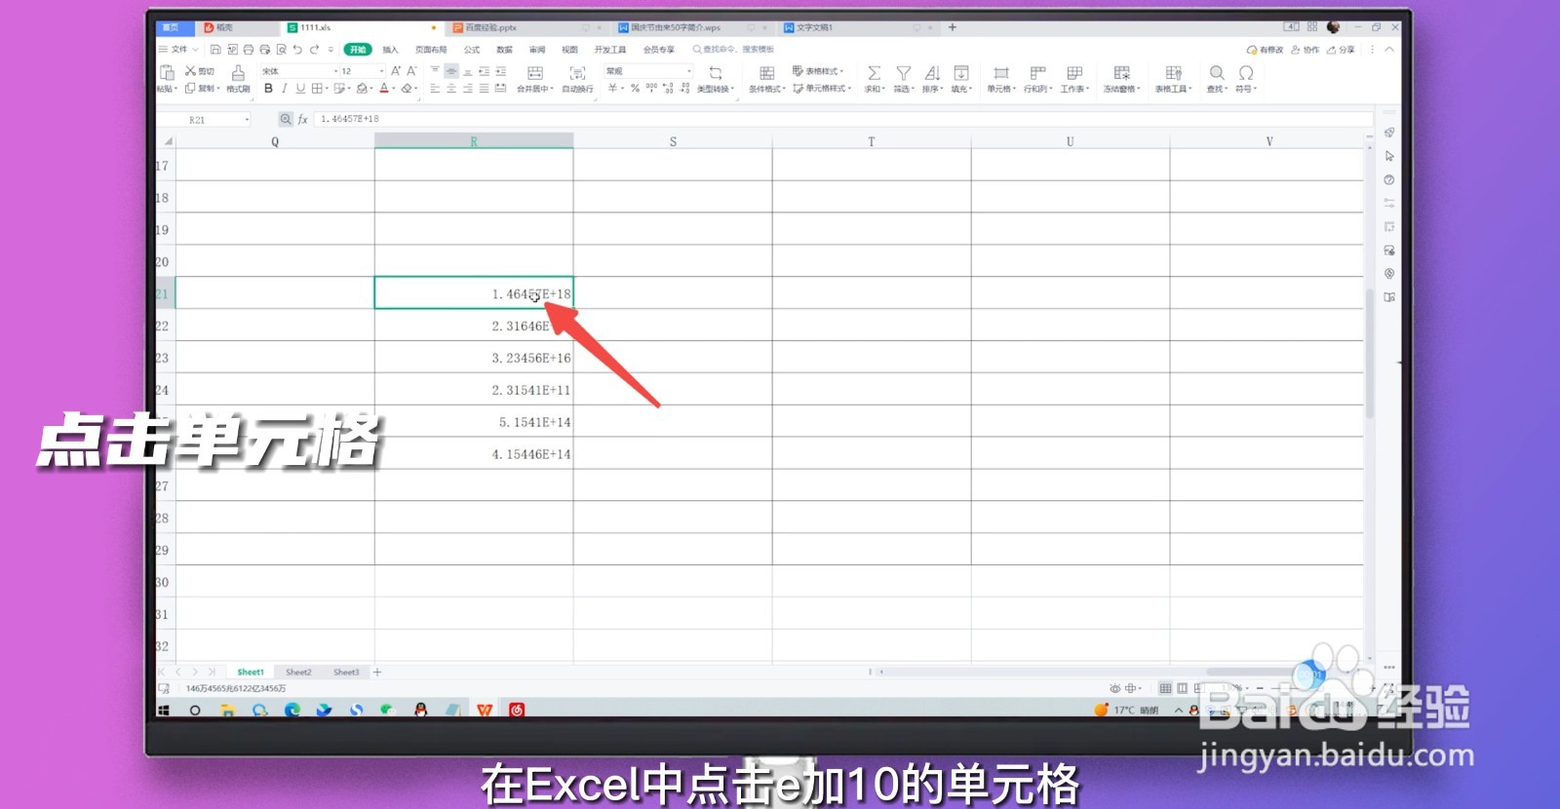Open the number format dropdown (常规)
Viewport: 1560px width, 809px height.
click(x=688, y=71)
